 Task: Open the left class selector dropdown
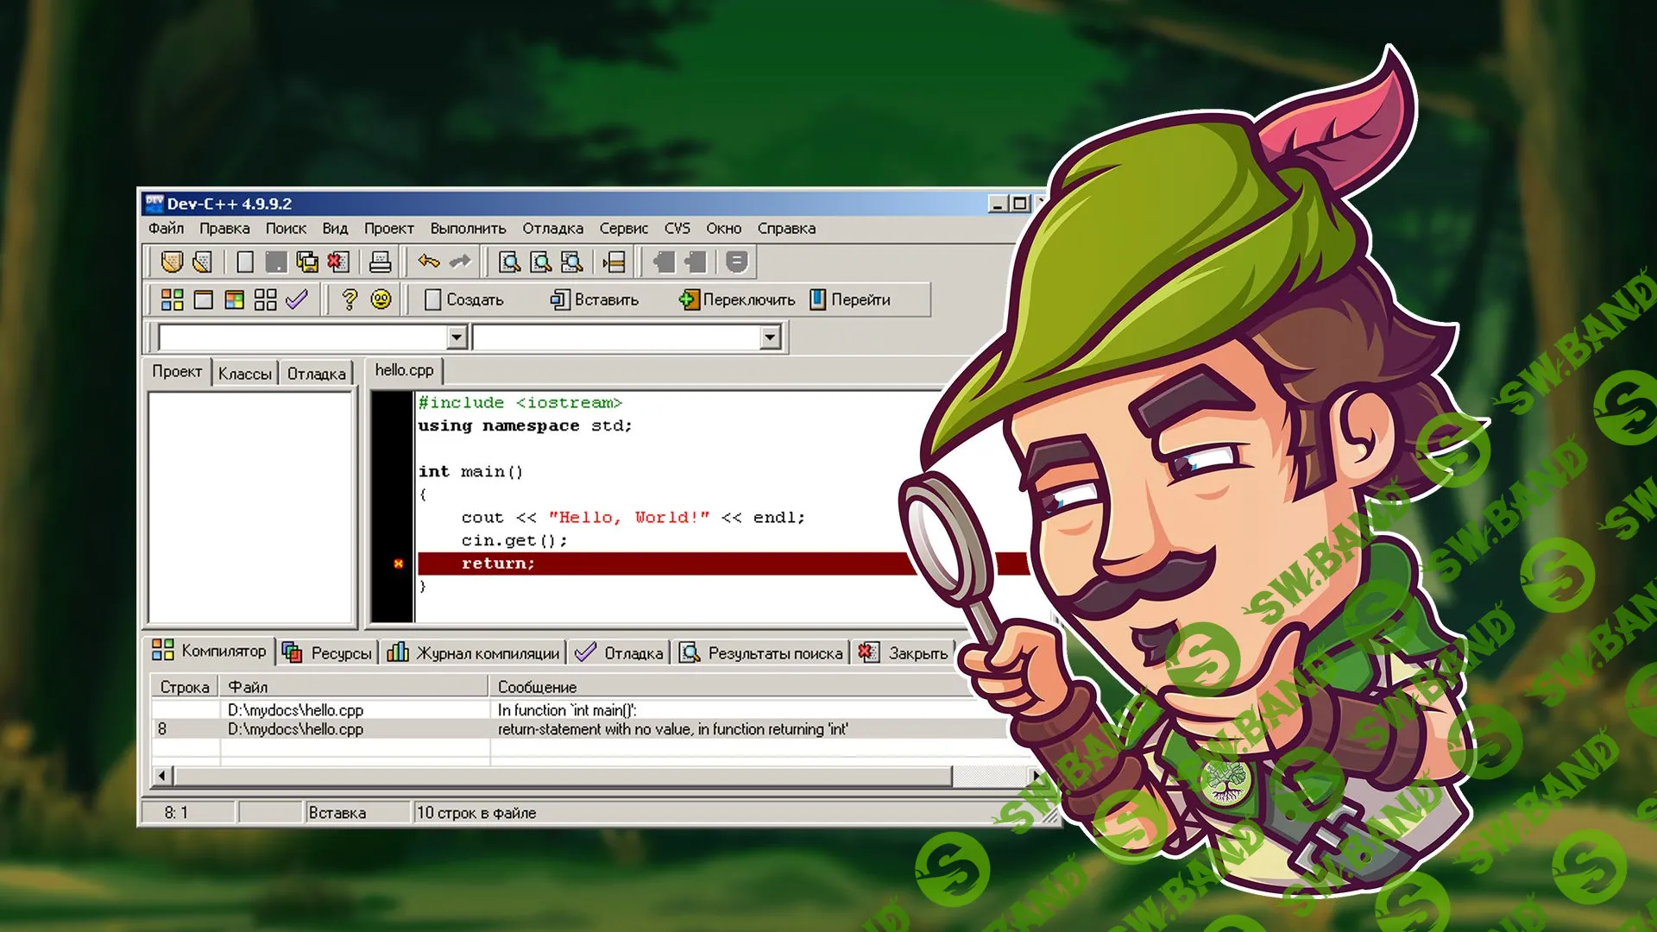(457, 337)
